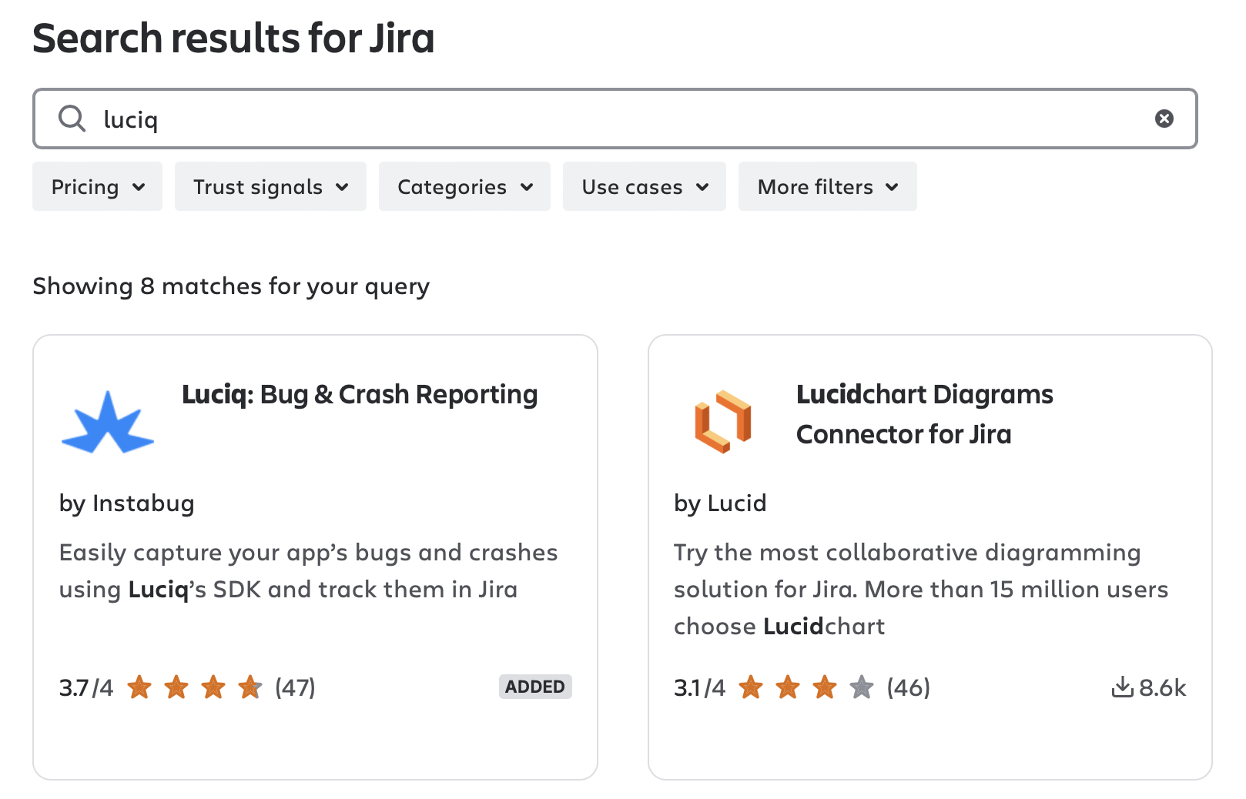Click the 'by Lucid' vendor text
This screenshot has height=799, width=1246.
pos(720,503)
